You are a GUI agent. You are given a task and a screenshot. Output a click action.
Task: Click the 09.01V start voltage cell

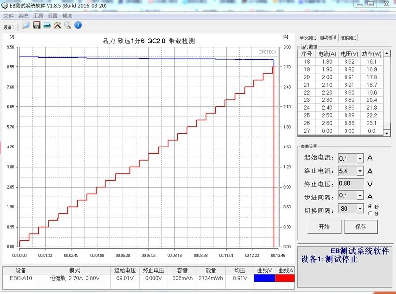pos(125,278)
